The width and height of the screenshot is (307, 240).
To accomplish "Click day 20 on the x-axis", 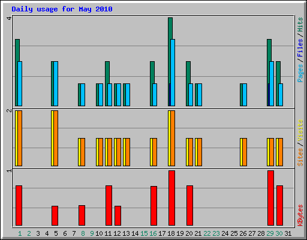I will [189, 233].
